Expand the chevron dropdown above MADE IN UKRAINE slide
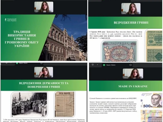 [x=97, y=65]
